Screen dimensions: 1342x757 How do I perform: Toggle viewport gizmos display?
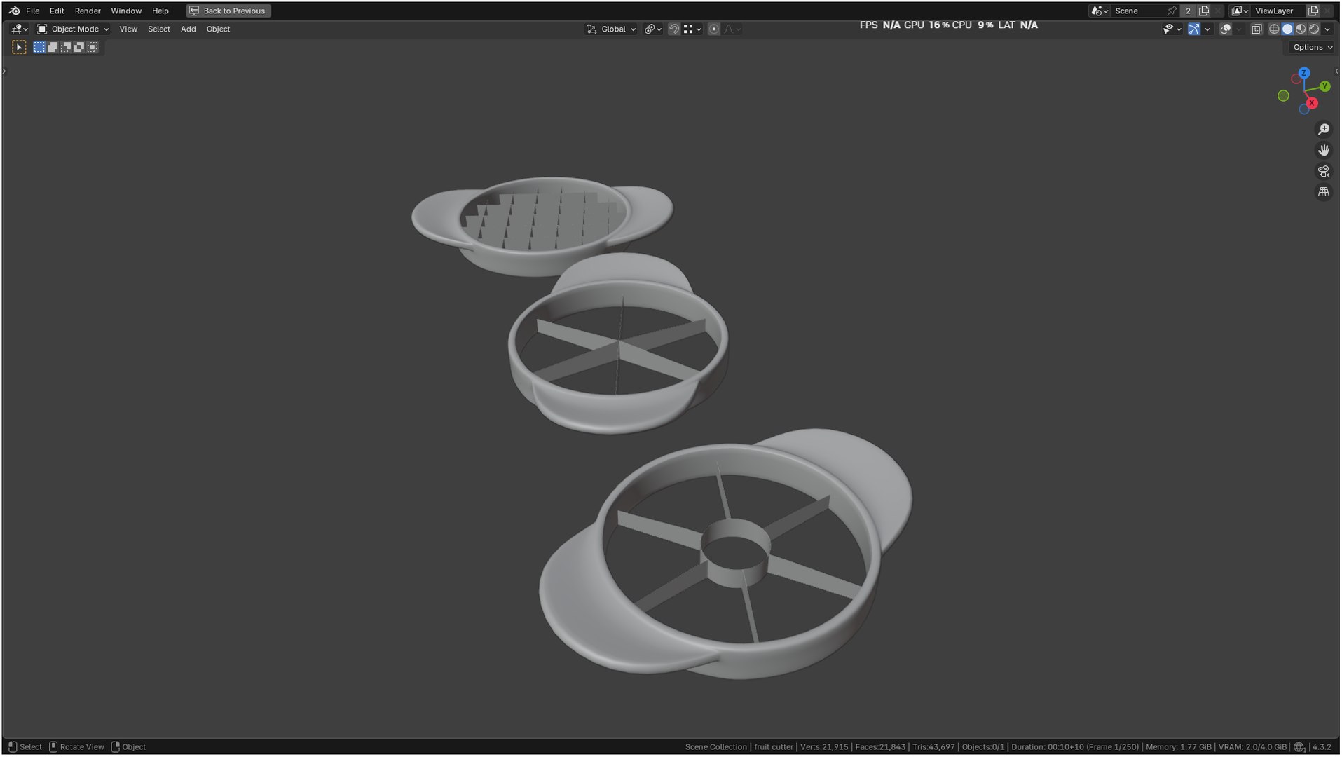pos(1193,29)
